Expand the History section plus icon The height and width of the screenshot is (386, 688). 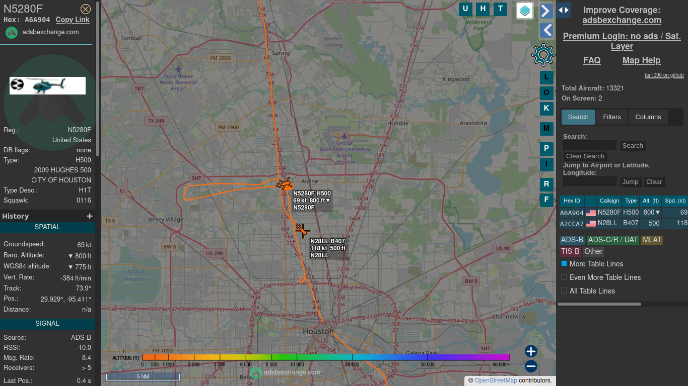pos(90,216)
